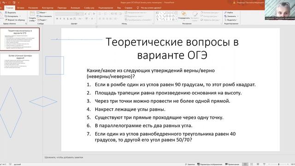Toggle text Shadow button
295x166 pixels.
point(68,18)
